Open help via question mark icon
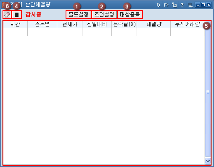Screen dimensions: 214x167 182,5
